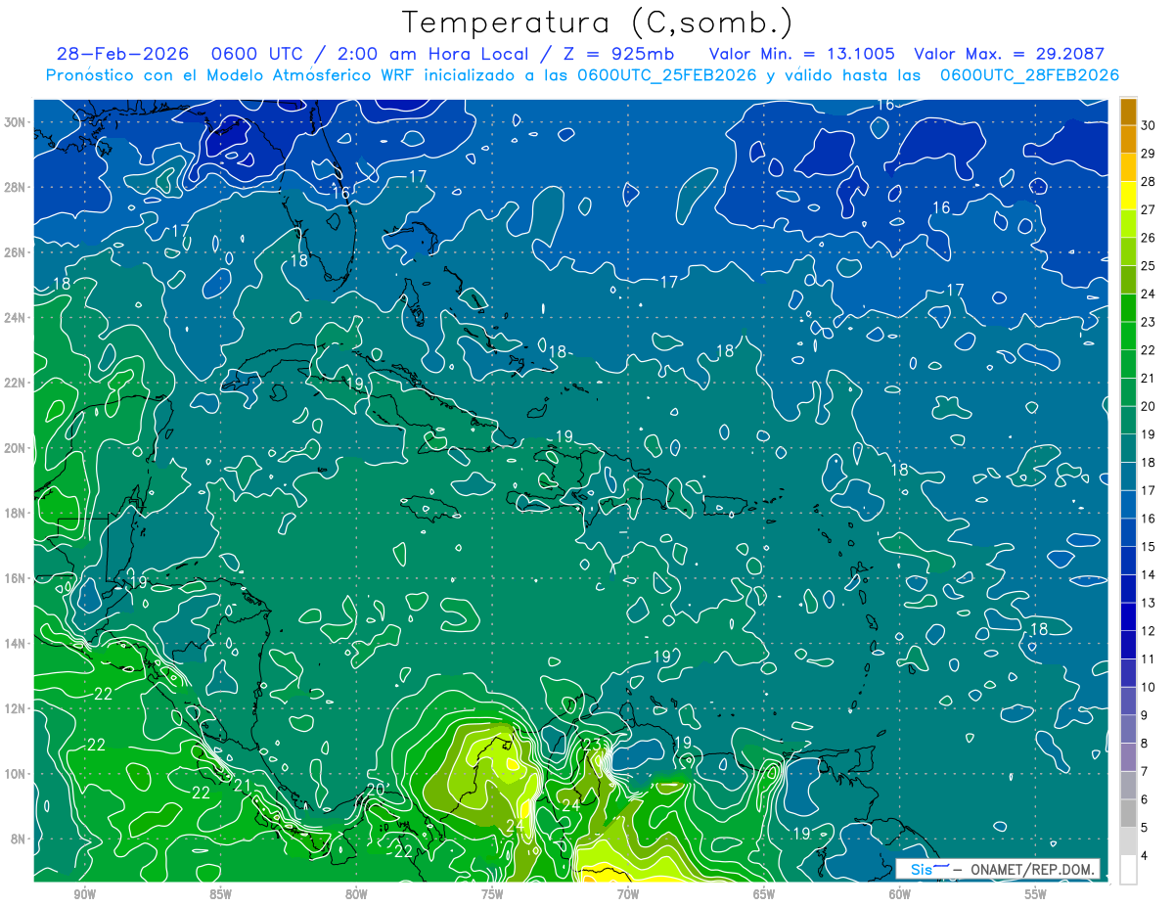
Task: Click the '18N' latitude axis label
Action: [17, 513]
